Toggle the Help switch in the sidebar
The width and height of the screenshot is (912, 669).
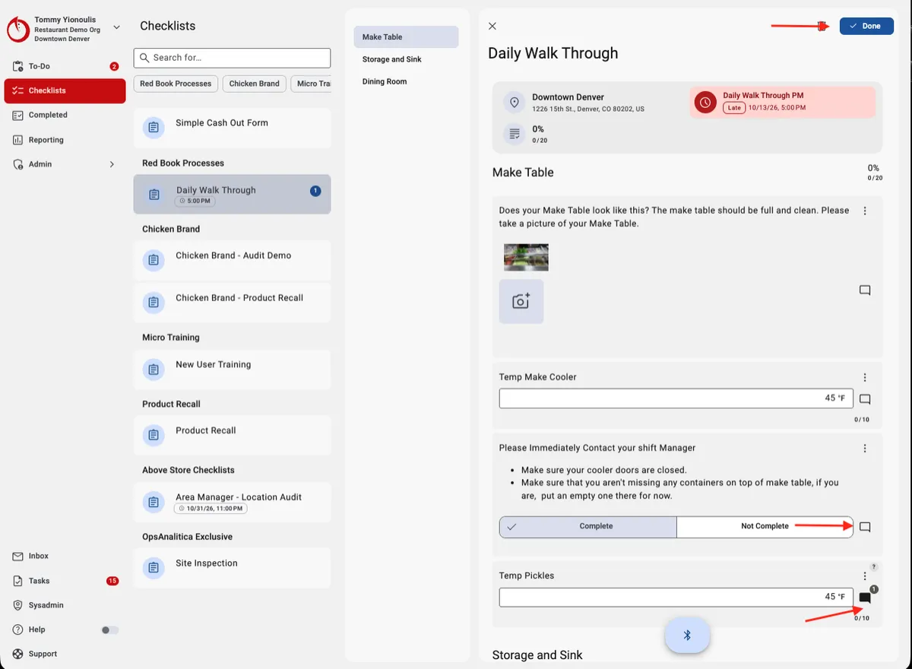tap(110, 629)
